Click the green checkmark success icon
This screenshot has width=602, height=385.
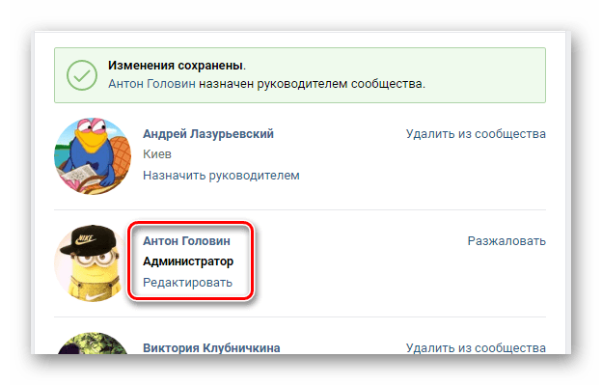(82, 75)
